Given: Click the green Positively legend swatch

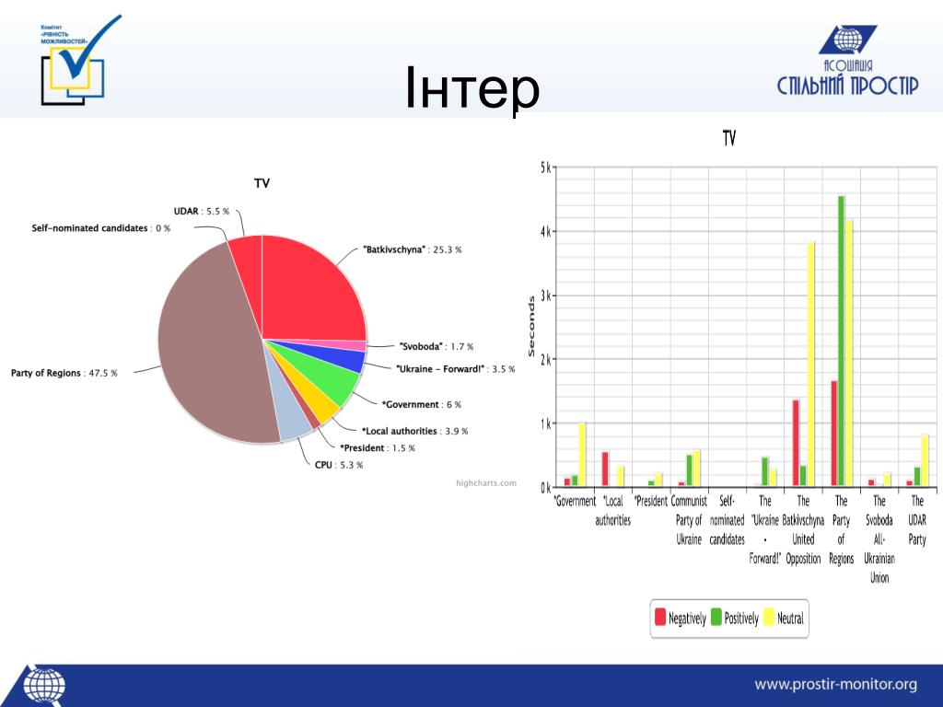Looking at the screenshot, I should click(x=716, y=617).
